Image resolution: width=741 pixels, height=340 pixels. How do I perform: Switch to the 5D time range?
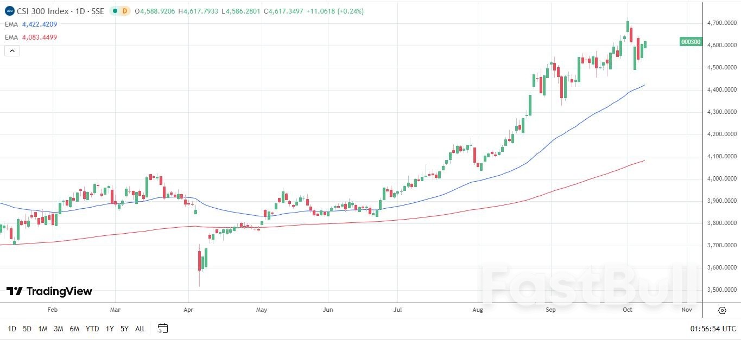click(x=27, y=329)
